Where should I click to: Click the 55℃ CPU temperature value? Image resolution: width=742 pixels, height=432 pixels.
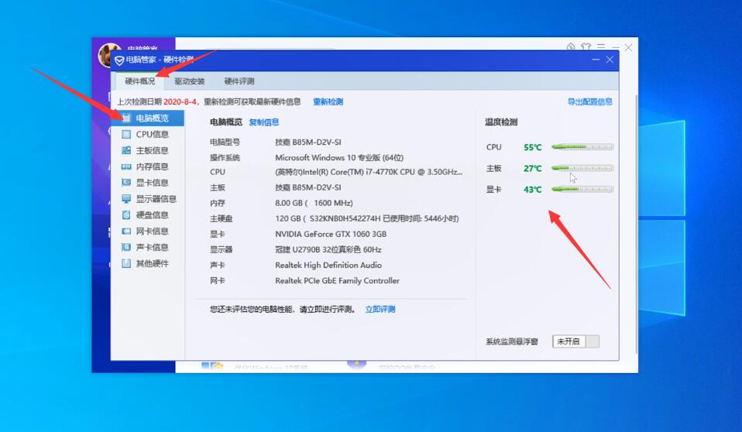(533, 148)
